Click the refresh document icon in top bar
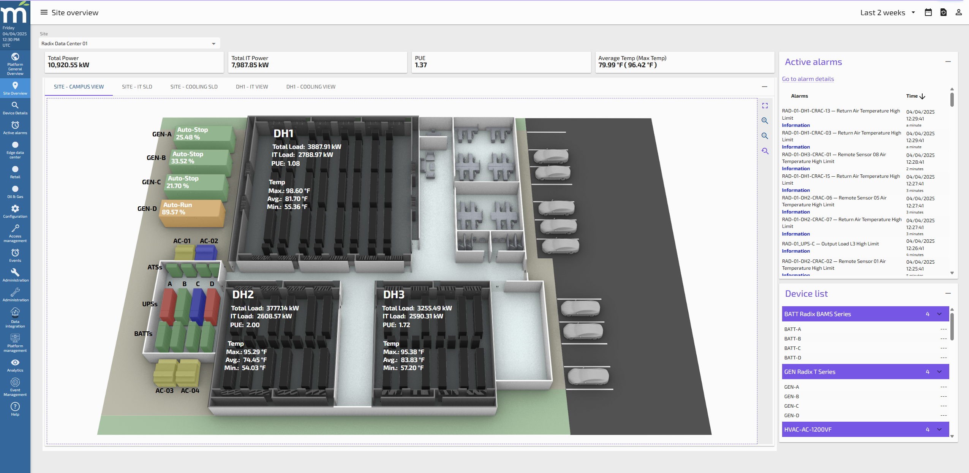 (x=943, y=13)
